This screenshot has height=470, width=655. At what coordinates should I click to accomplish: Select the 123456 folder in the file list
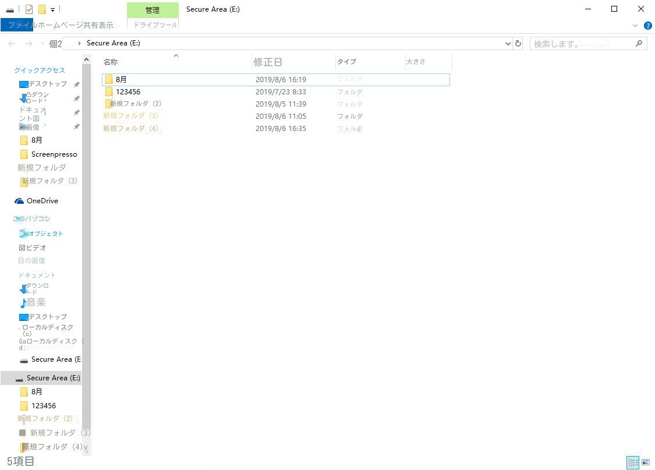[x=128, y=92]
